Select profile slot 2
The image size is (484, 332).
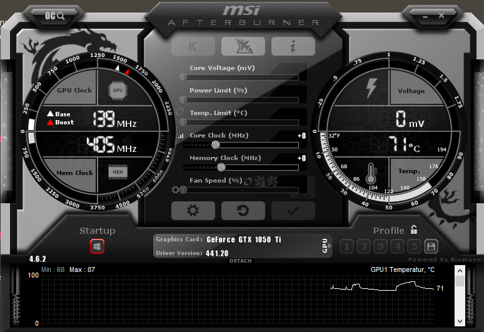[x=363, y=246]
